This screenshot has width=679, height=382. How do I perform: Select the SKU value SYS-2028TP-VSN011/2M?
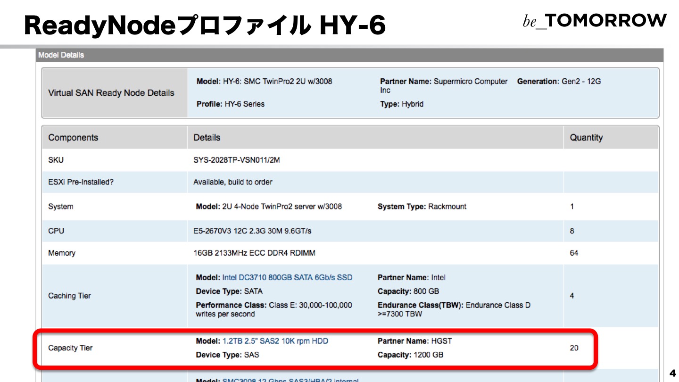tap(237, 160)
